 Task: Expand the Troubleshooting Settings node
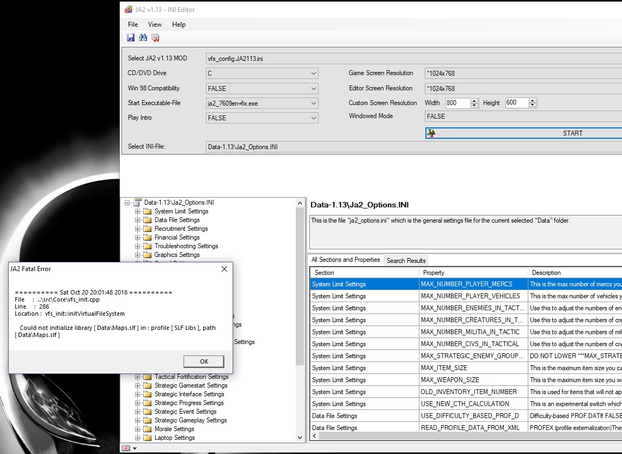click(x=137, y=246)
